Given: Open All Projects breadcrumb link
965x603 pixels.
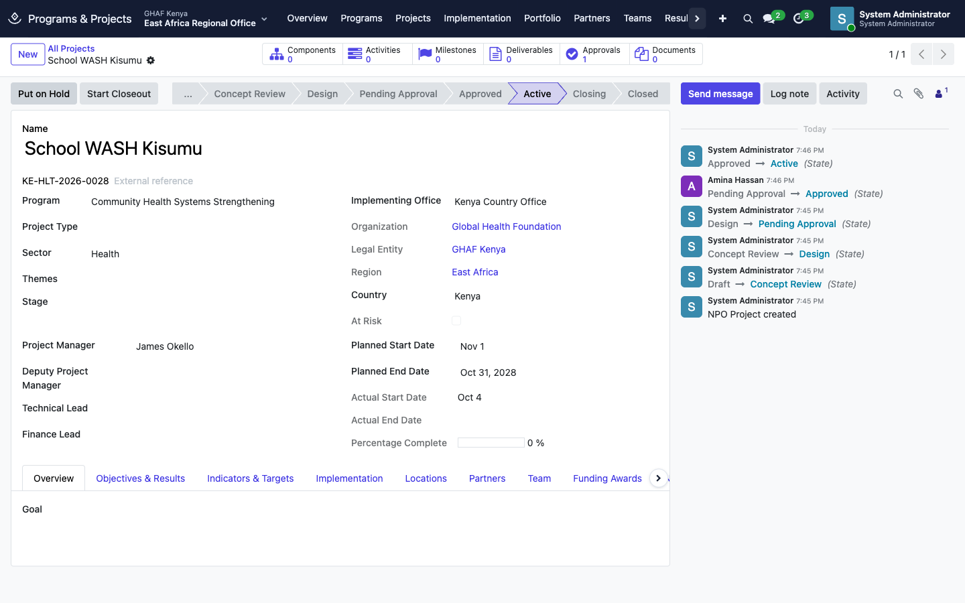Looking at the screenshot, I should pyautogui.click(x=71, y=48).
